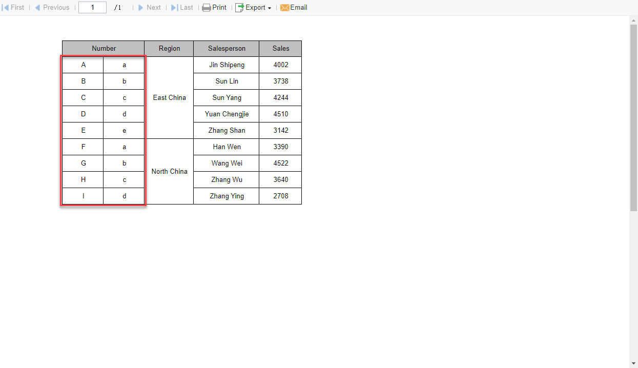Screen dimensions: 638x368
Task: Go to Previous page arrow icon
Action: tap(37, 8)
